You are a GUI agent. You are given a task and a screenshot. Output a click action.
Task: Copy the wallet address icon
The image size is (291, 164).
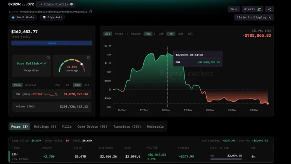90,12
